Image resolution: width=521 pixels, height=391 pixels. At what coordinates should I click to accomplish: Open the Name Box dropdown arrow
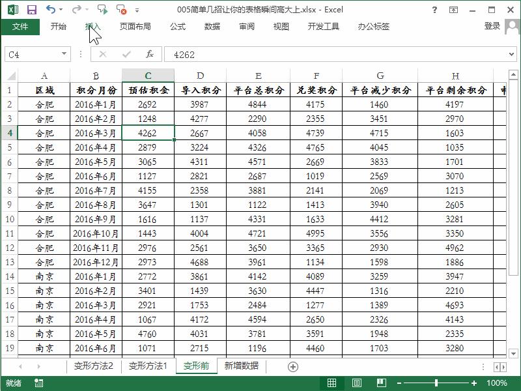63,55
